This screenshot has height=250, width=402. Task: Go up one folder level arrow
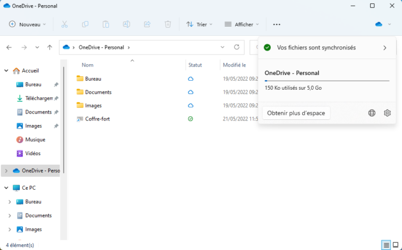point(50,48)
